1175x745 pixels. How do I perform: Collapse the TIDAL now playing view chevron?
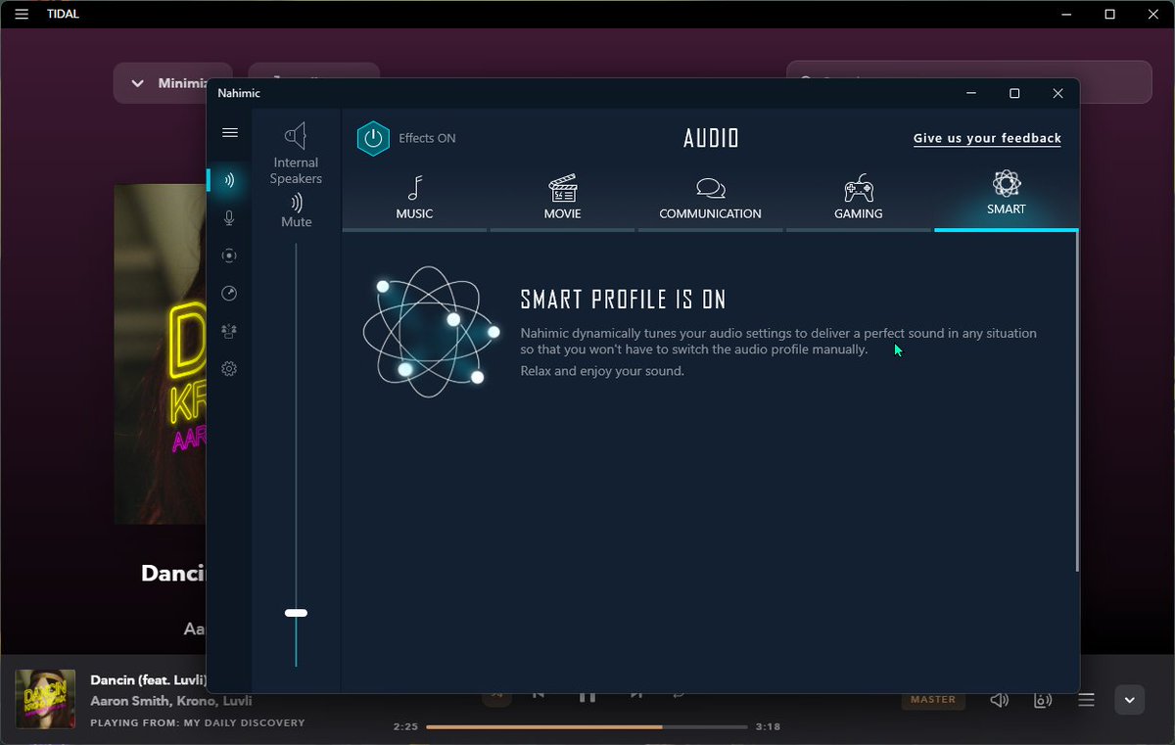1129,700
